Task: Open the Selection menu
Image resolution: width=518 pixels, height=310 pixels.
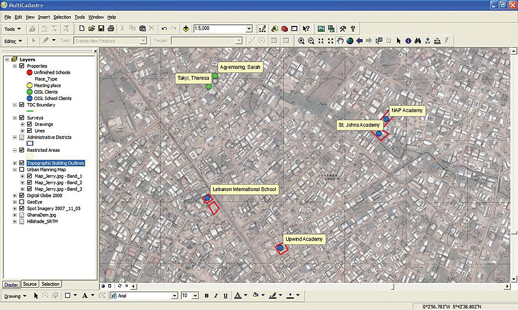Action: click(62, 17)
